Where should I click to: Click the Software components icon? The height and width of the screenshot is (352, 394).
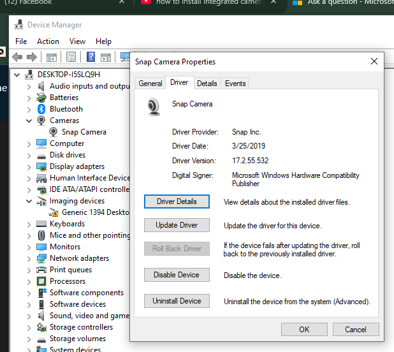(x=41, y=293)
